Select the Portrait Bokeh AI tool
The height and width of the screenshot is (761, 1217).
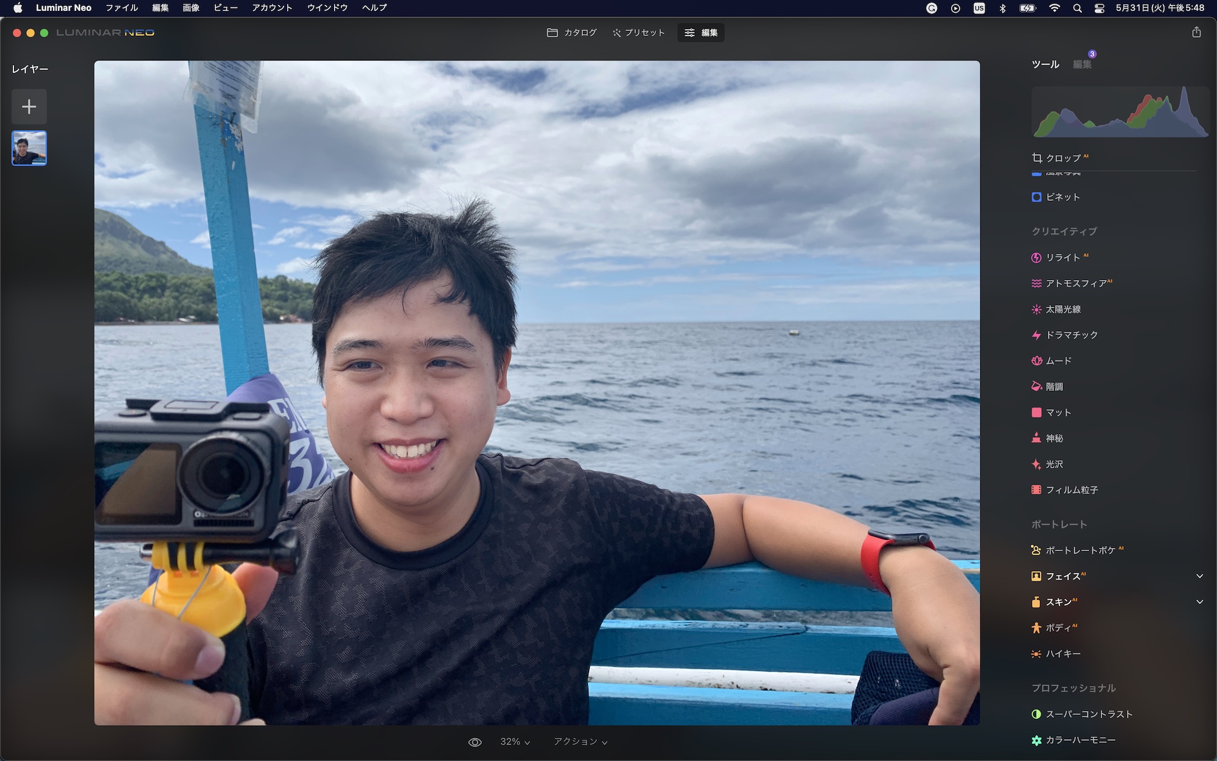[1080, 550]
